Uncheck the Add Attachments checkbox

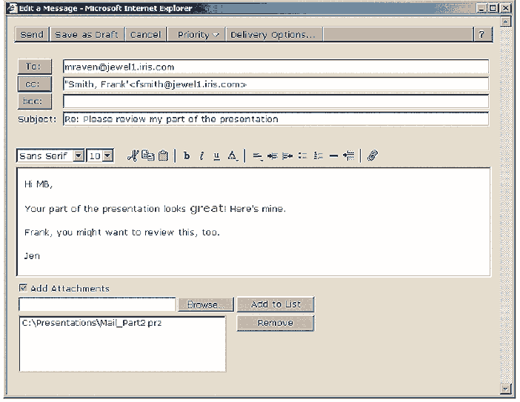click(23, 288)
